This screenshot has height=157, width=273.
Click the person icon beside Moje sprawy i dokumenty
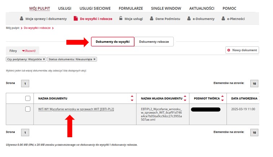click(22, 18)
